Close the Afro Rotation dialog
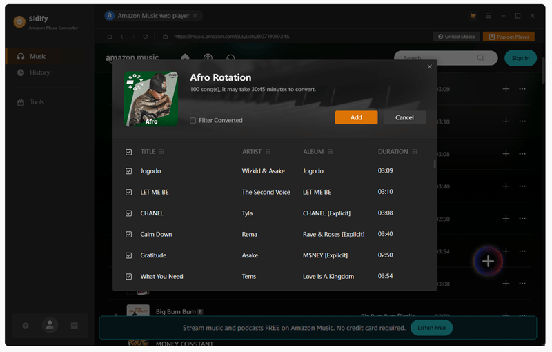The image size is (552, 352). tap(429, 66)
